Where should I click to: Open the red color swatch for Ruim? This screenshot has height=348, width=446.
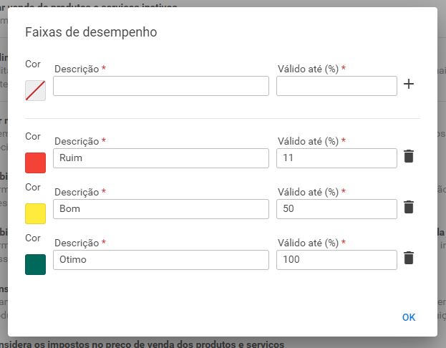35,163
